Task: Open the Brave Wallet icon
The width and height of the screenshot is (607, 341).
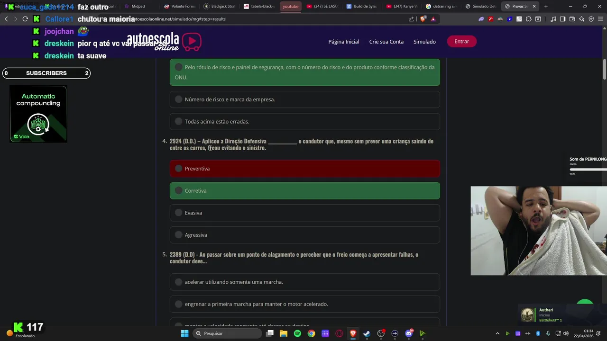Action: 572,19
